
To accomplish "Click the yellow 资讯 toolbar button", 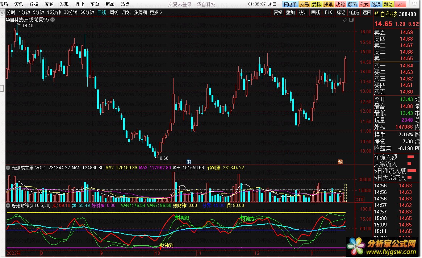I will [x=328, y=4].
